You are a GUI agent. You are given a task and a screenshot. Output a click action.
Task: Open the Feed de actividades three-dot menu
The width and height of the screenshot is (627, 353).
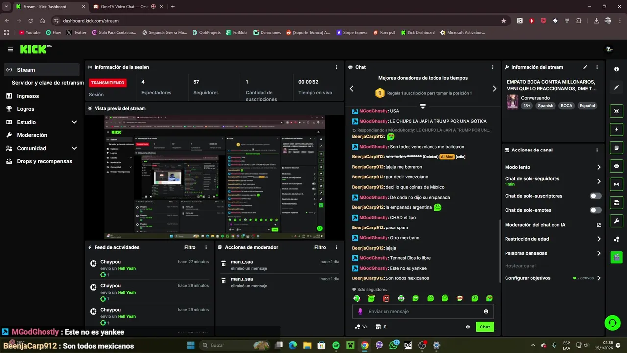click(x=206, y=247)
